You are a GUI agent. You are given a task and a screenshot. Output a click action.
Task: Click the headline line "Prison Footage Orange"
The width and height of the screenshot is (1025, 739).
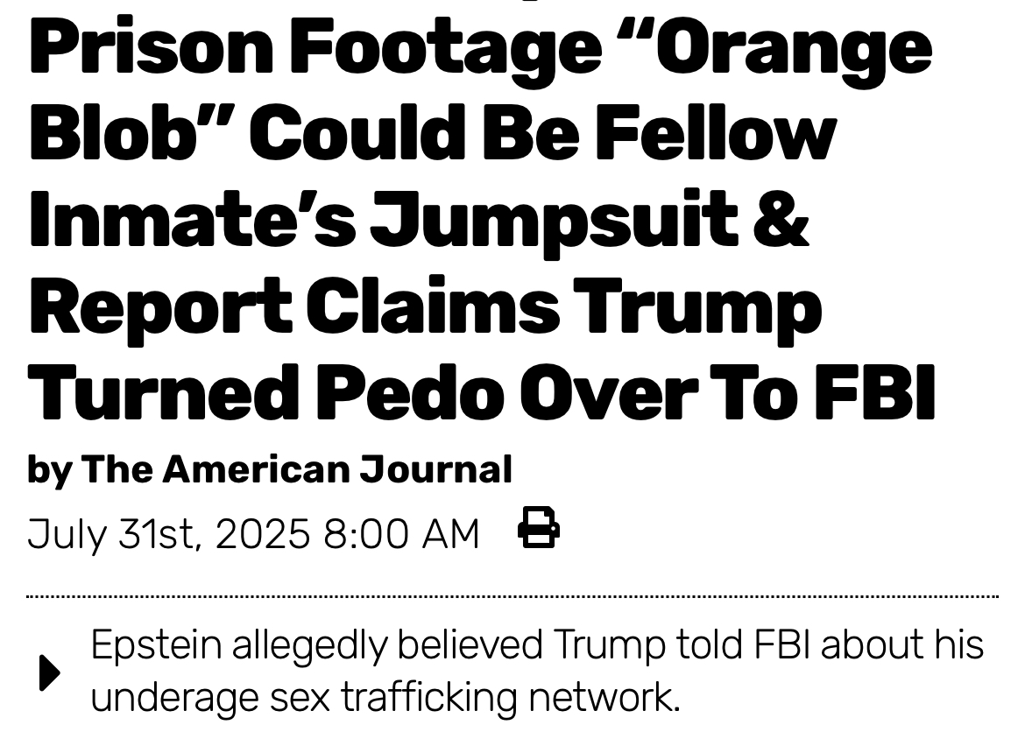[480, 48]
